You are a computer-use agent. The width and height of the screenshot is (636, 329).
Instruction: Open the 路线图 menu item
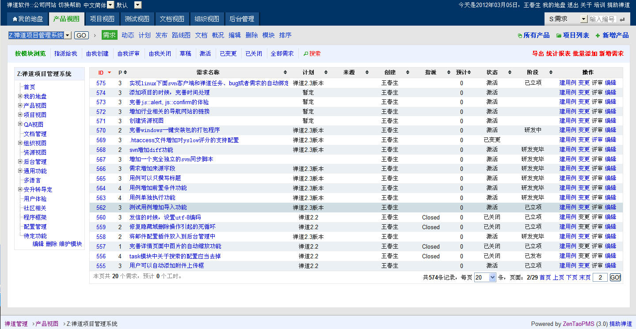[x=181, y=35]
